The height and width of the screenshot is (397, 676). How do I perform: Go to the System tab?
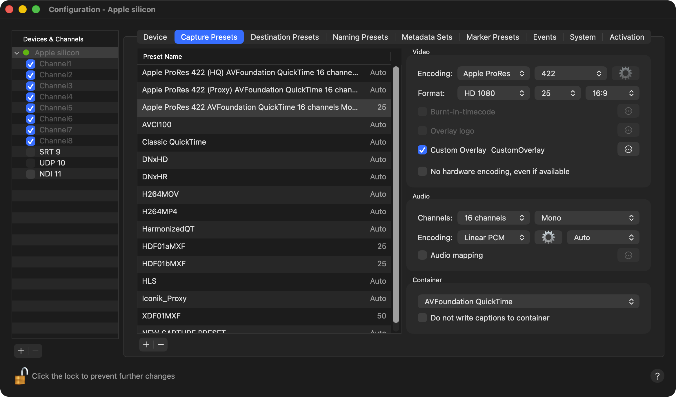583,37
